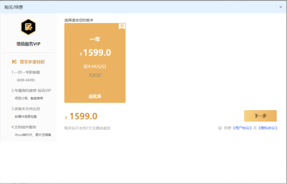Close the 购买/续费 dialog

coord(280,7)
